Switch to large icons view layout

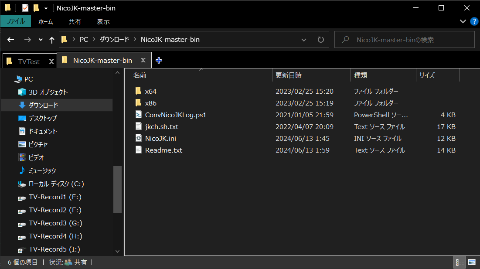(x=472, y=262)
